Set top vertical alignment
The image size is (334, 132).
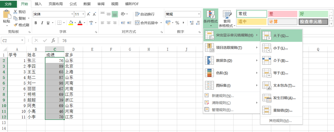pos(103,14)
